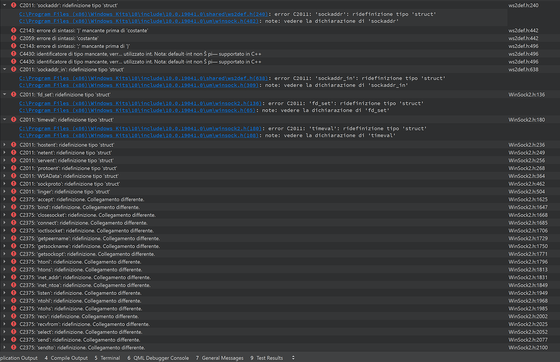Image resolution: width=560 pixels, height=362 pixels.
Task: Click the error icon beside C2059 'costante' error
Action: click(13, 38)
